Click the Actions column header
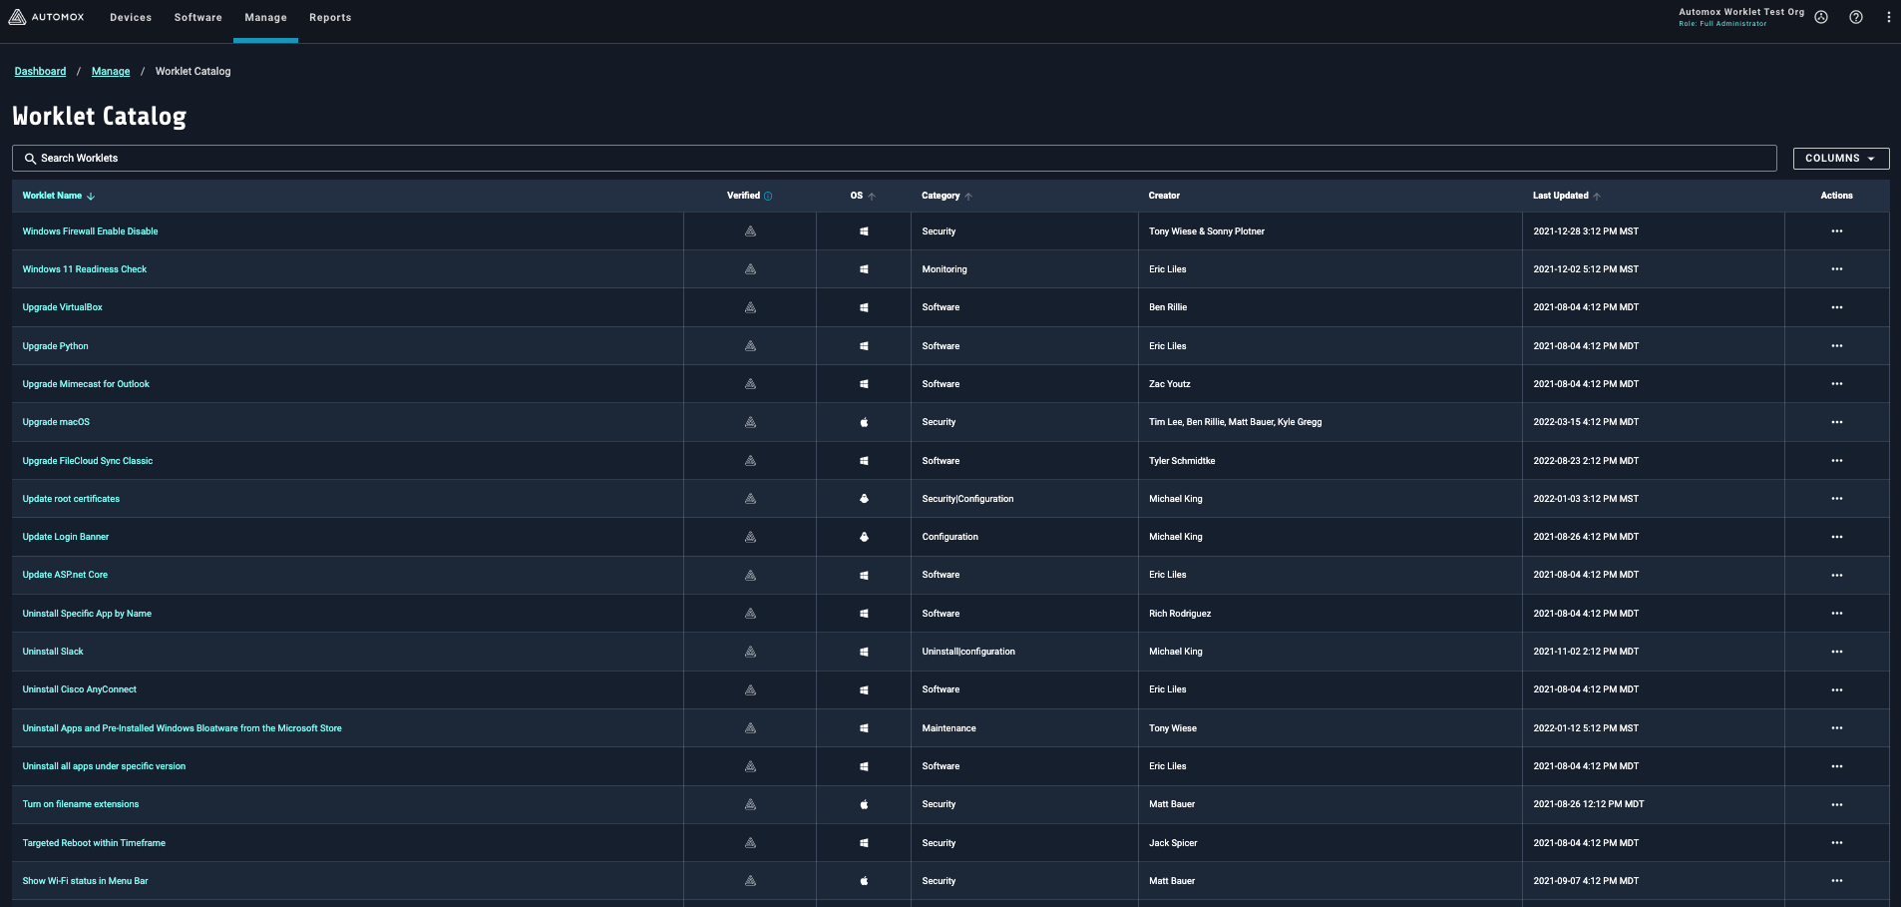Image resolution: width=1901 pixels, height=907 pixels. [1836, 196]
